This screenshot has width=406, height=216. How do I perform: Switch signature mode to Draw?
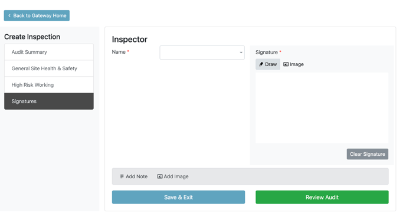tap(268, 64)
